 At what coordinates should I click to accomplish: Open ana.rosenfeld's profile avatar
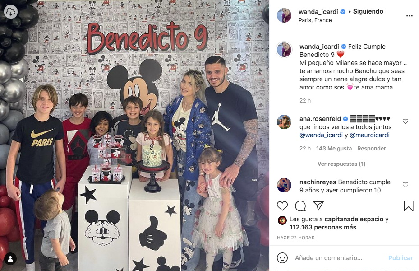coord(284,122)
